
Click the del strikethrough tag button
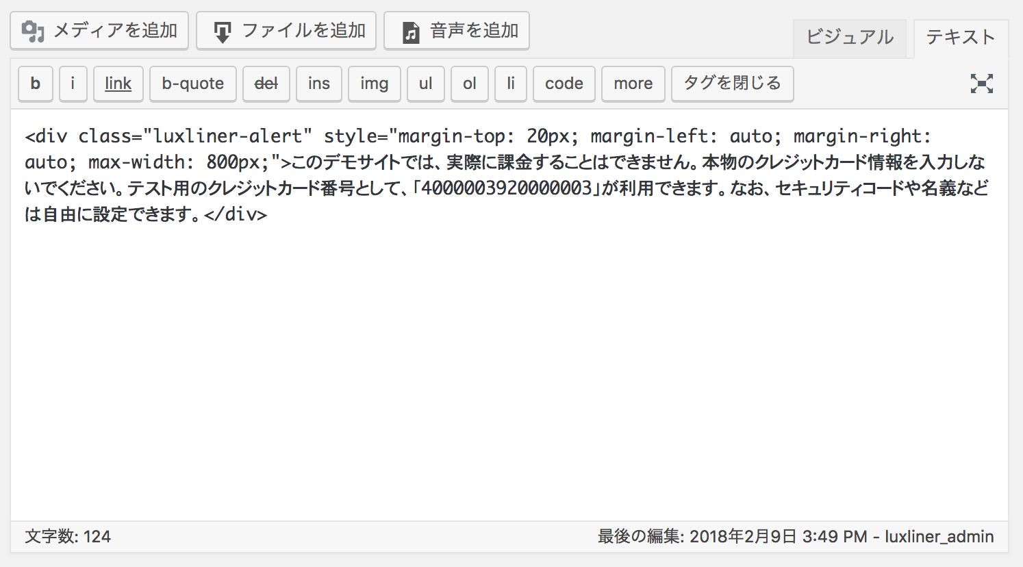[266, 84]
